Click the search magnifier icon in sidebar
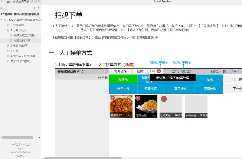 1,8
